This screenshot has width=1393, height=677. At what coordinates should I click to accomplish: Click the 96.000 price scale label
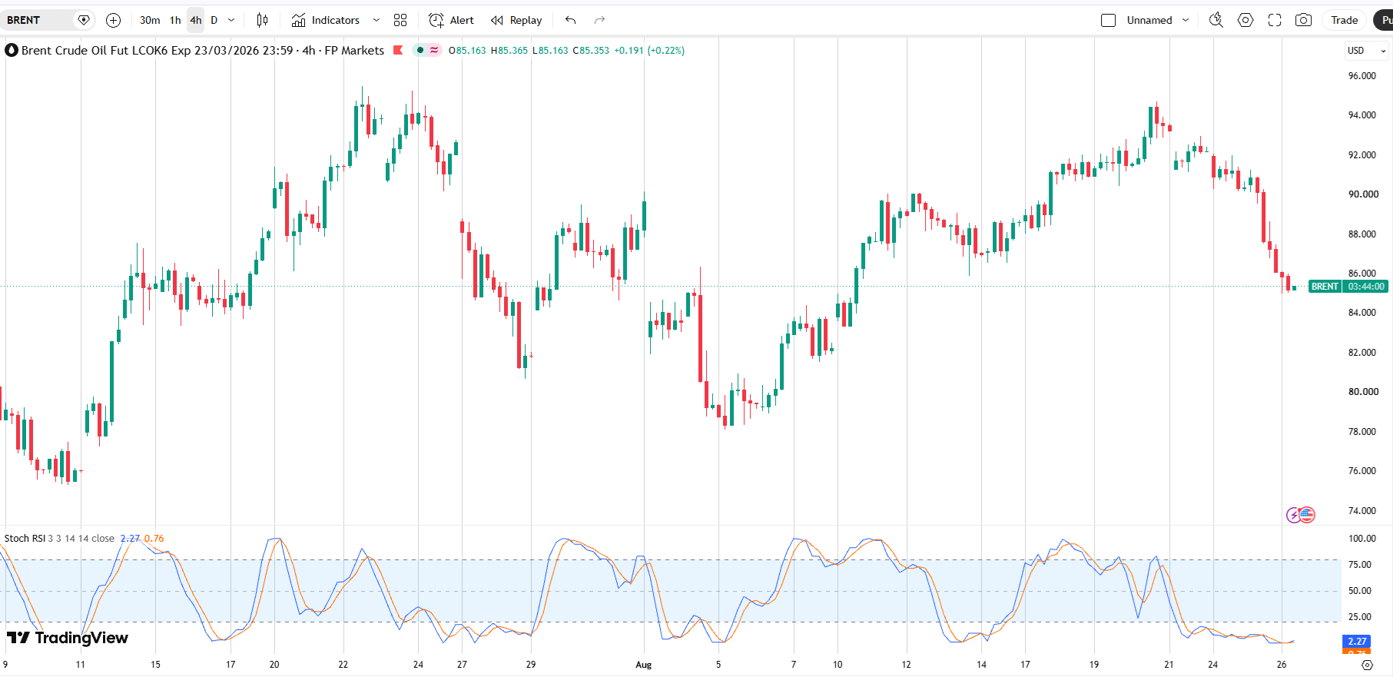click(x=1362, y=76)
